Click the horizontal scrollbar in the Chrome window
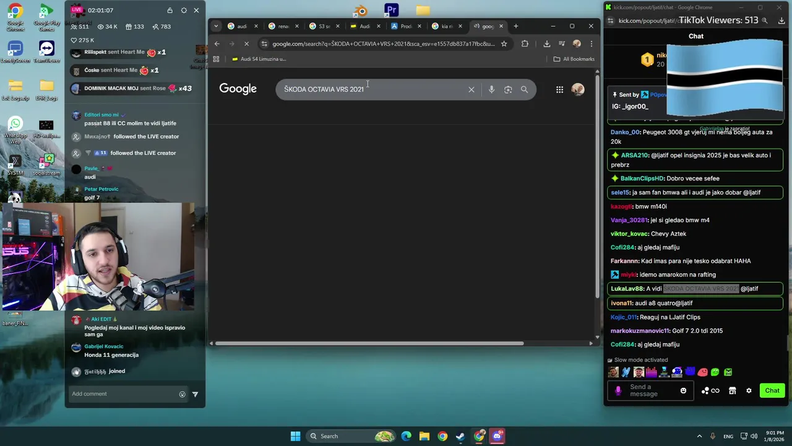This screenshot has width=792, height=446. click(x=369, y=343)
